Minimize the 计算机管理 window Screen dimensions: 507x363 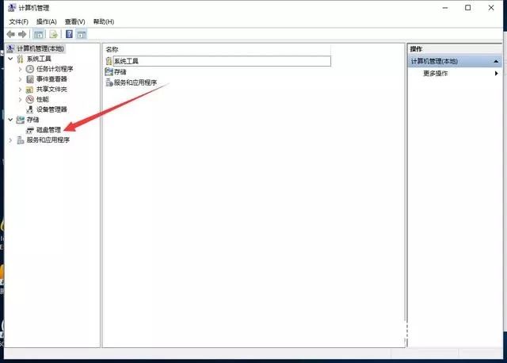445,8
